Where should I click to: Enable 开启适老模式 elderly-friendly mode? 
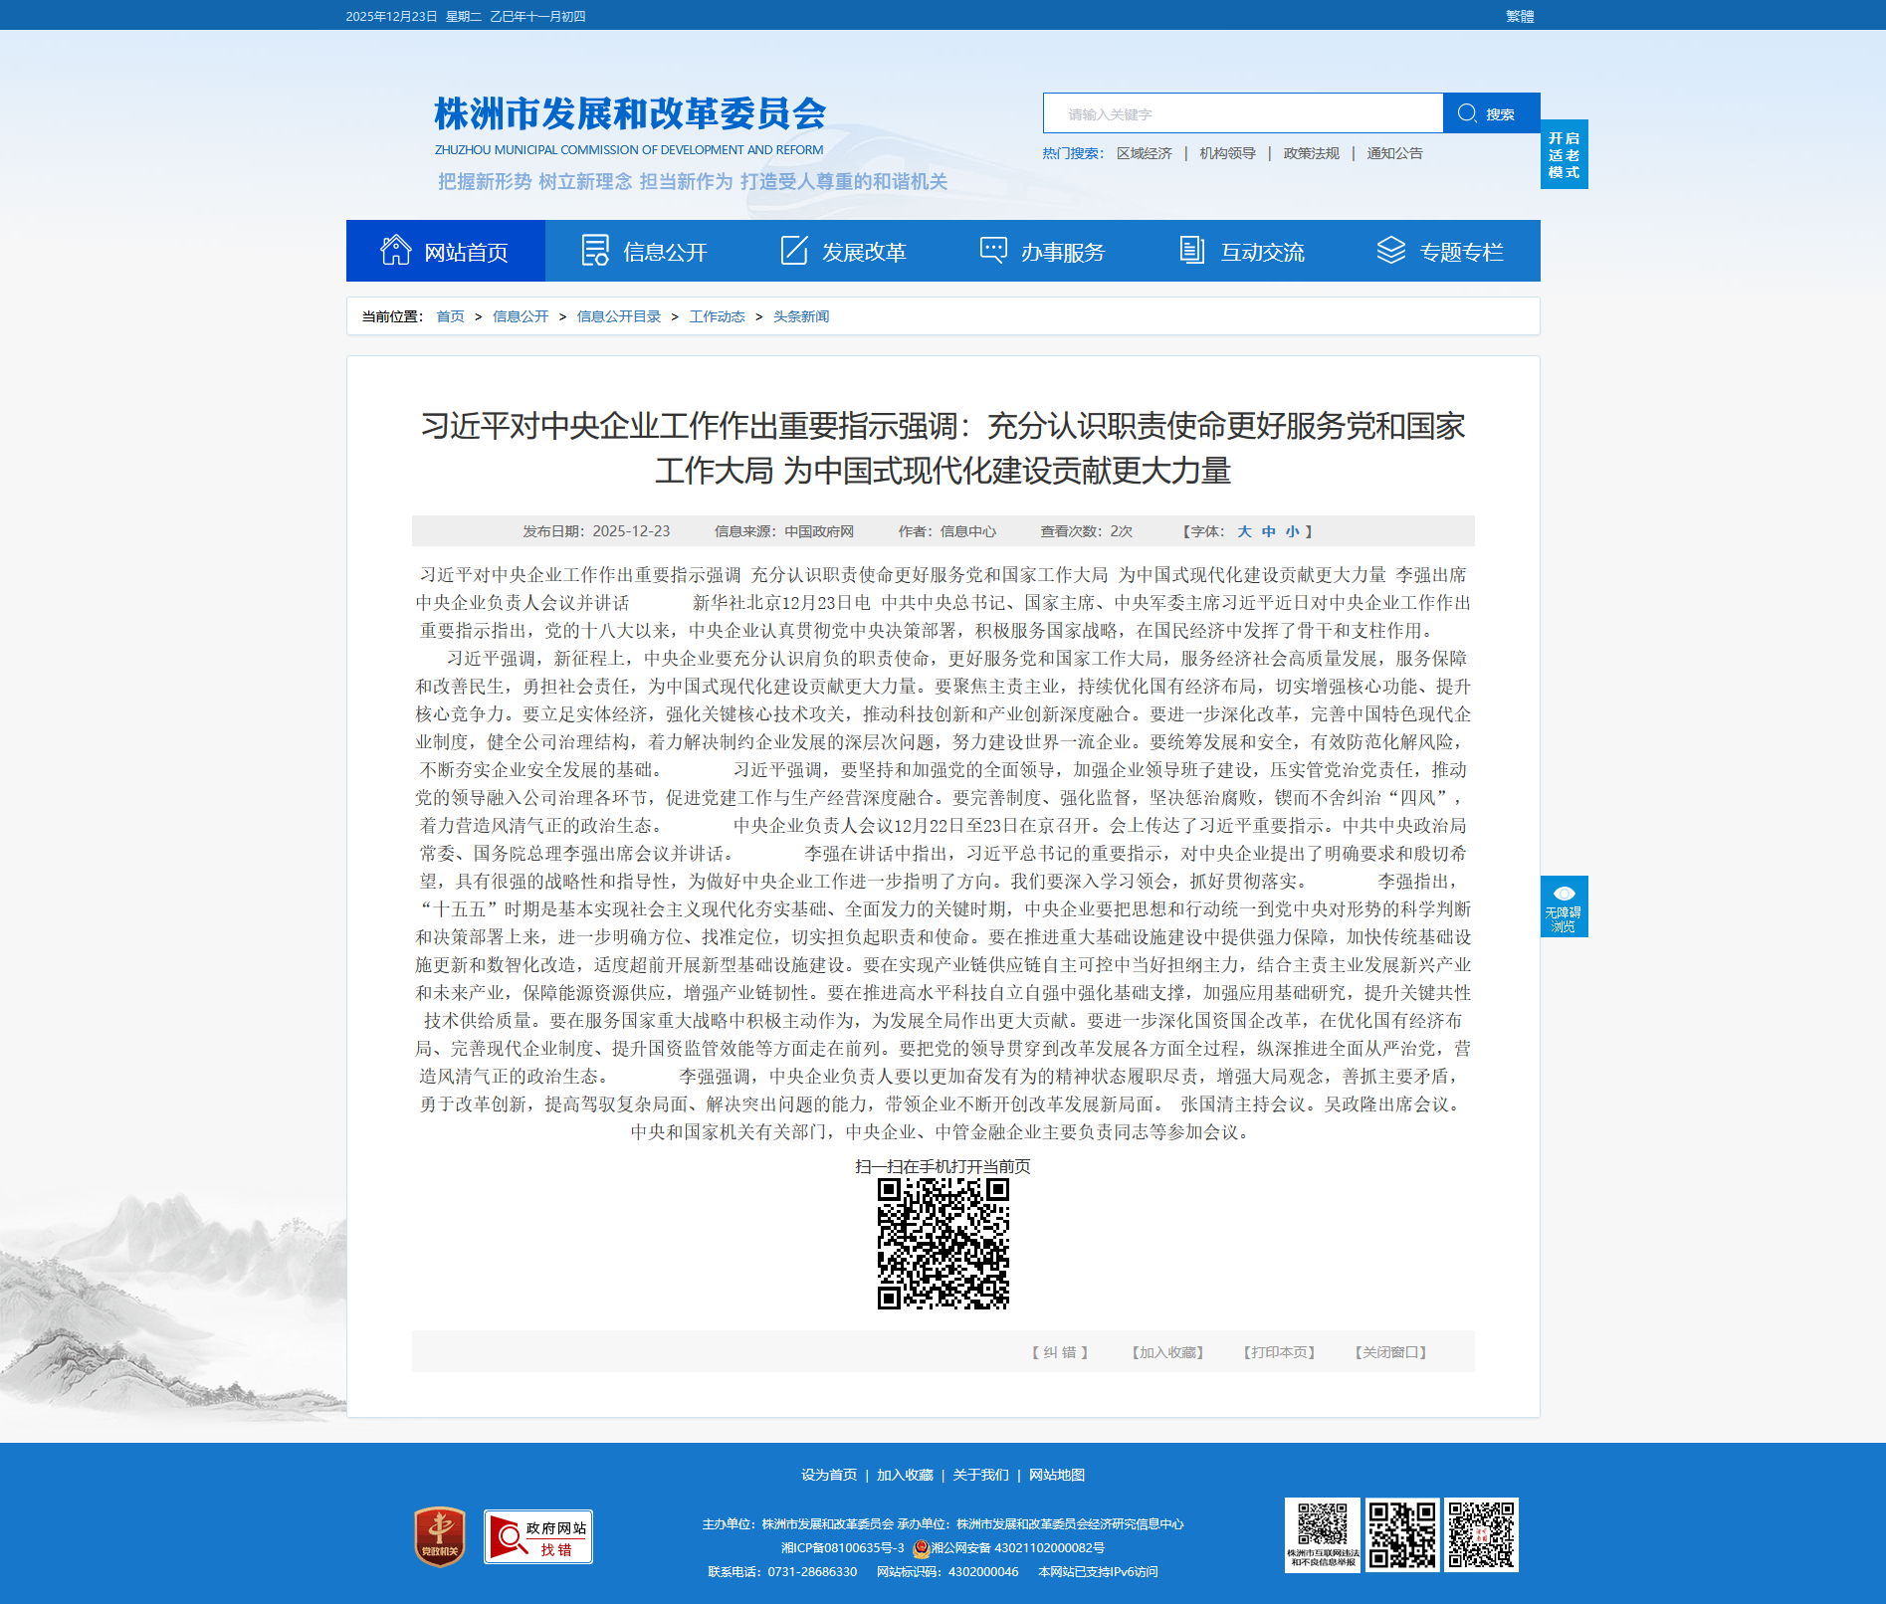tap(1564, 155)
